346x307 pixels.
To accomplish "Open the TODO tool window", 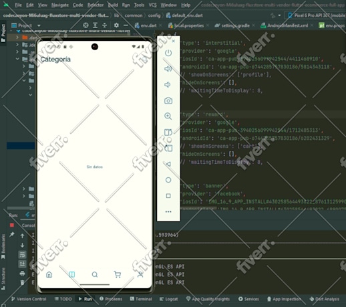I will [x=63, y=299].
